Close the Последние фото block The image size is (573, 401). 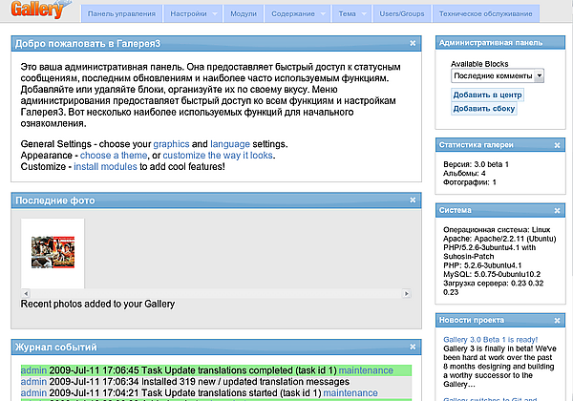(x=413, y=200)
